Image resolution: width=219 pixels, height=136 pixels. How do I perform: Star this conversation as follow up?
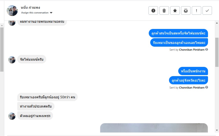[x=175, y=10]
